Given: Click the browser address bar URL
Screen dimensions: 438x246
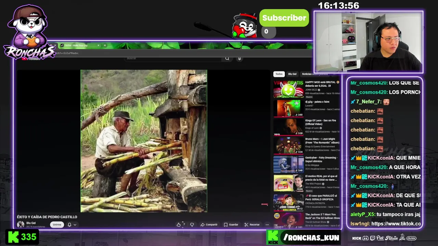Looking at the screenshot, I should (67, 53).
